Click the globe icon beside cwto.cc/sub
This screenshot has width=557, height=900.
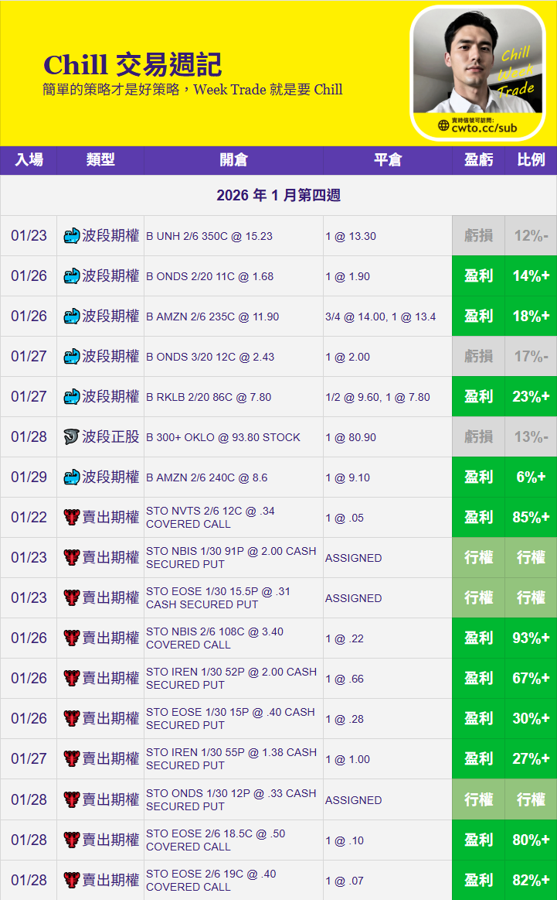click(x=443, y=126)
